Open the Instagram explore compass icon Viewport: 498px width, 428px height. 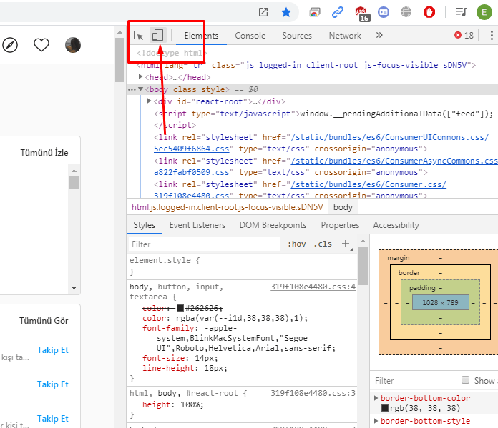point(10,45)
